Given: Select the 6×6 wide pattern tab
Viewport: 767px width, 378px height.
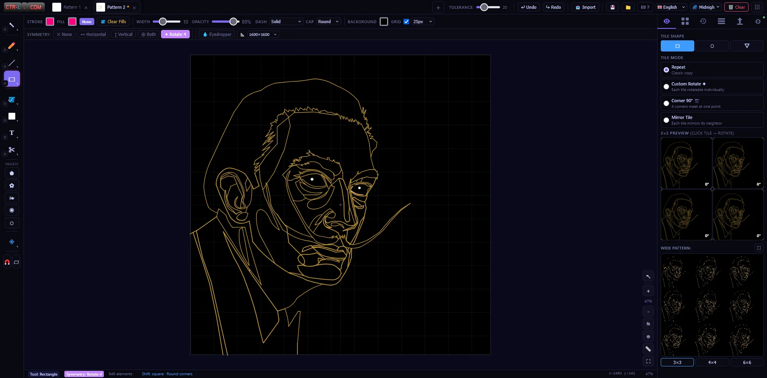Looking at the screenshot, I should coord(747,362).
